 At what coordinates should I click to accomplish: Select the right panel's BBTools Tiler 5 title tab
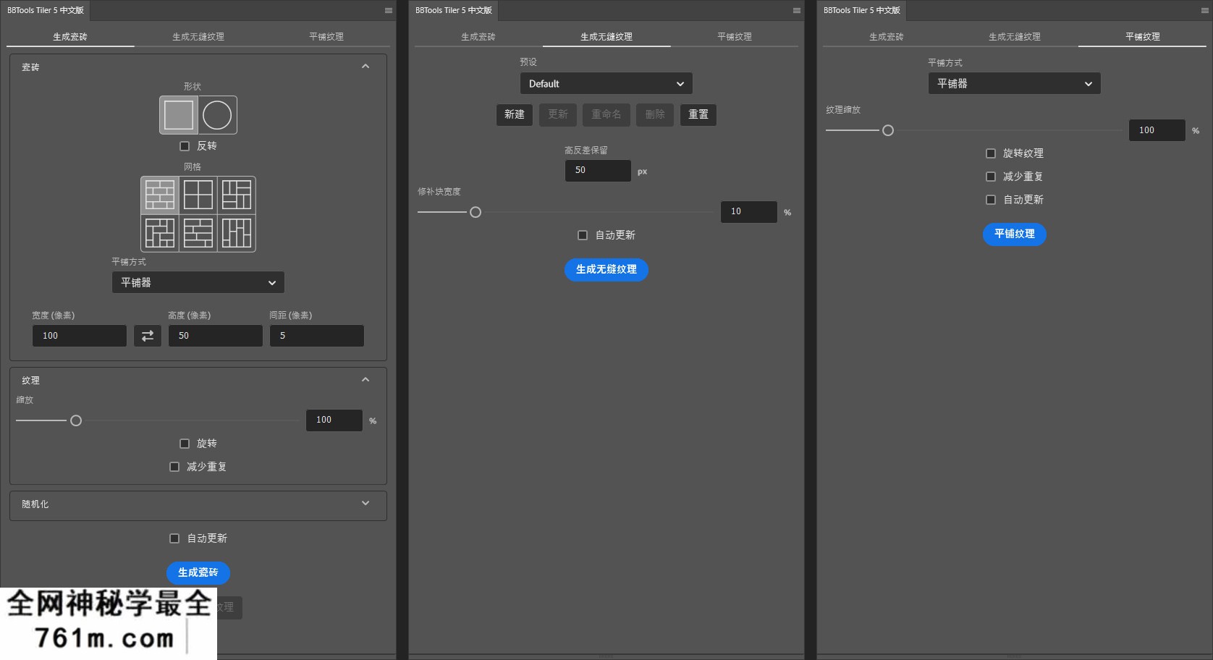pyautogui.click(x=862, y=11)
